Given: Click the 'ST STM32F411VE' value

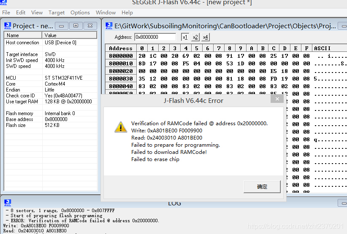Looking at the screenshot, I should pyautogui.click(x=63, y=78).
